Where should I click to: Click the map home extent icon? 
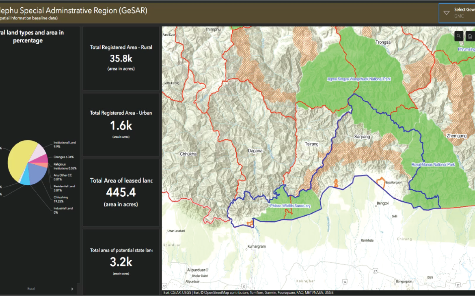tap(470, 36)
